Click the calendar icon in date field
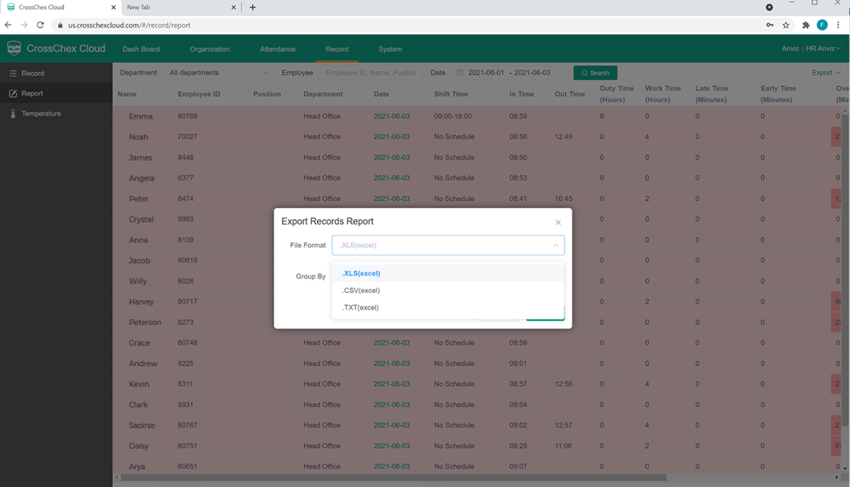 coord(460,73)
